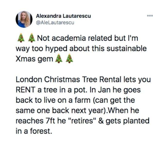
Task: Click Alexandra Lautarescu's profile picture
Action: (23, 19)
